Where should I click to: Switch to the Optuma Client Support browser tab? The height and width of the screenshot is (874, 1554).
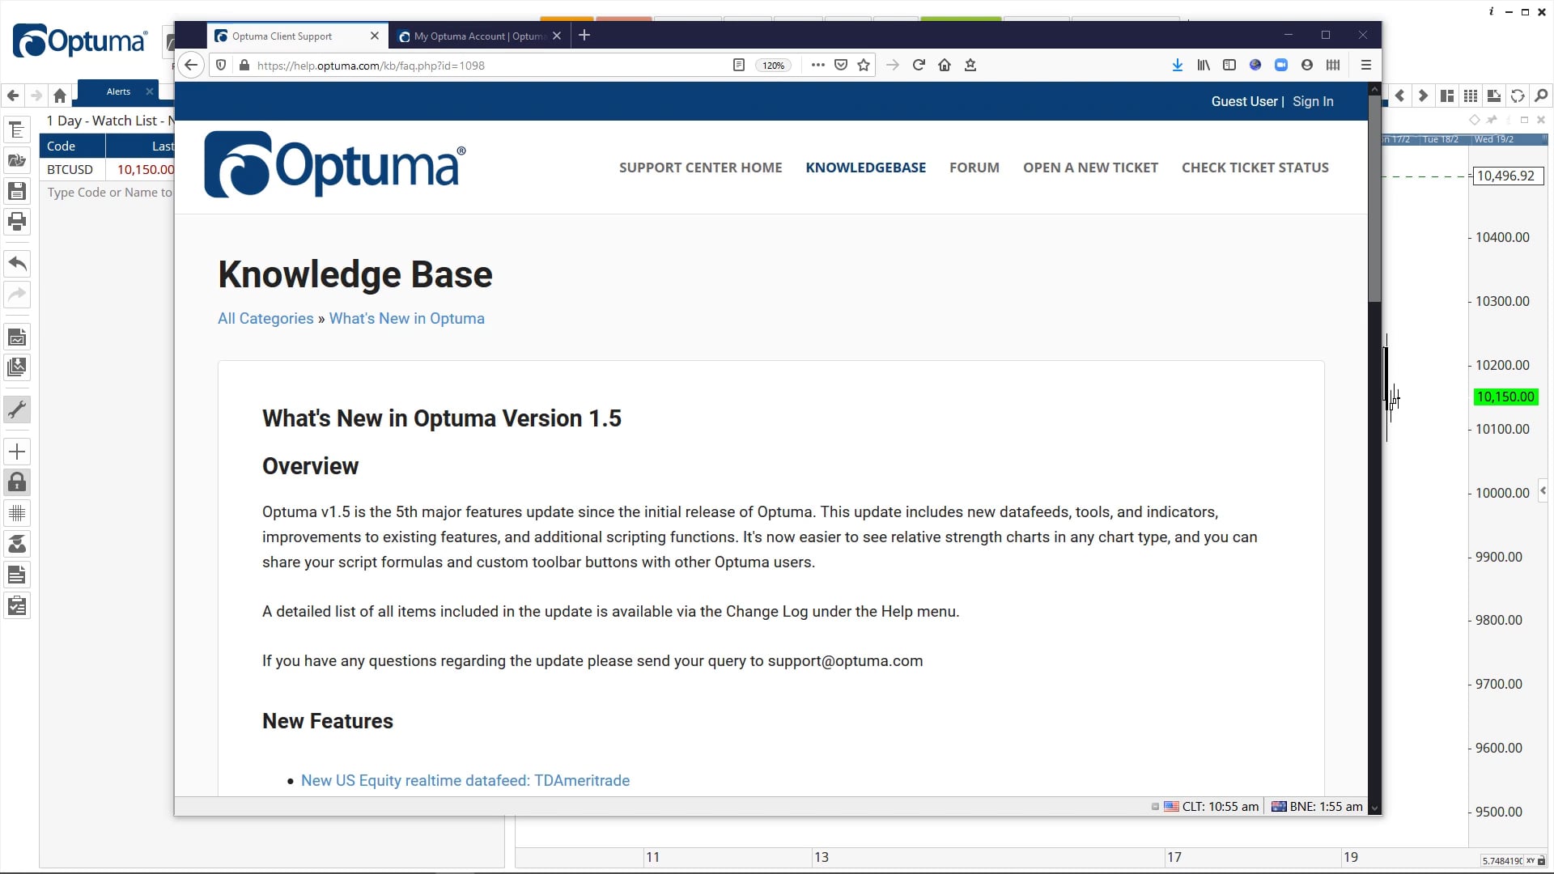296,36
